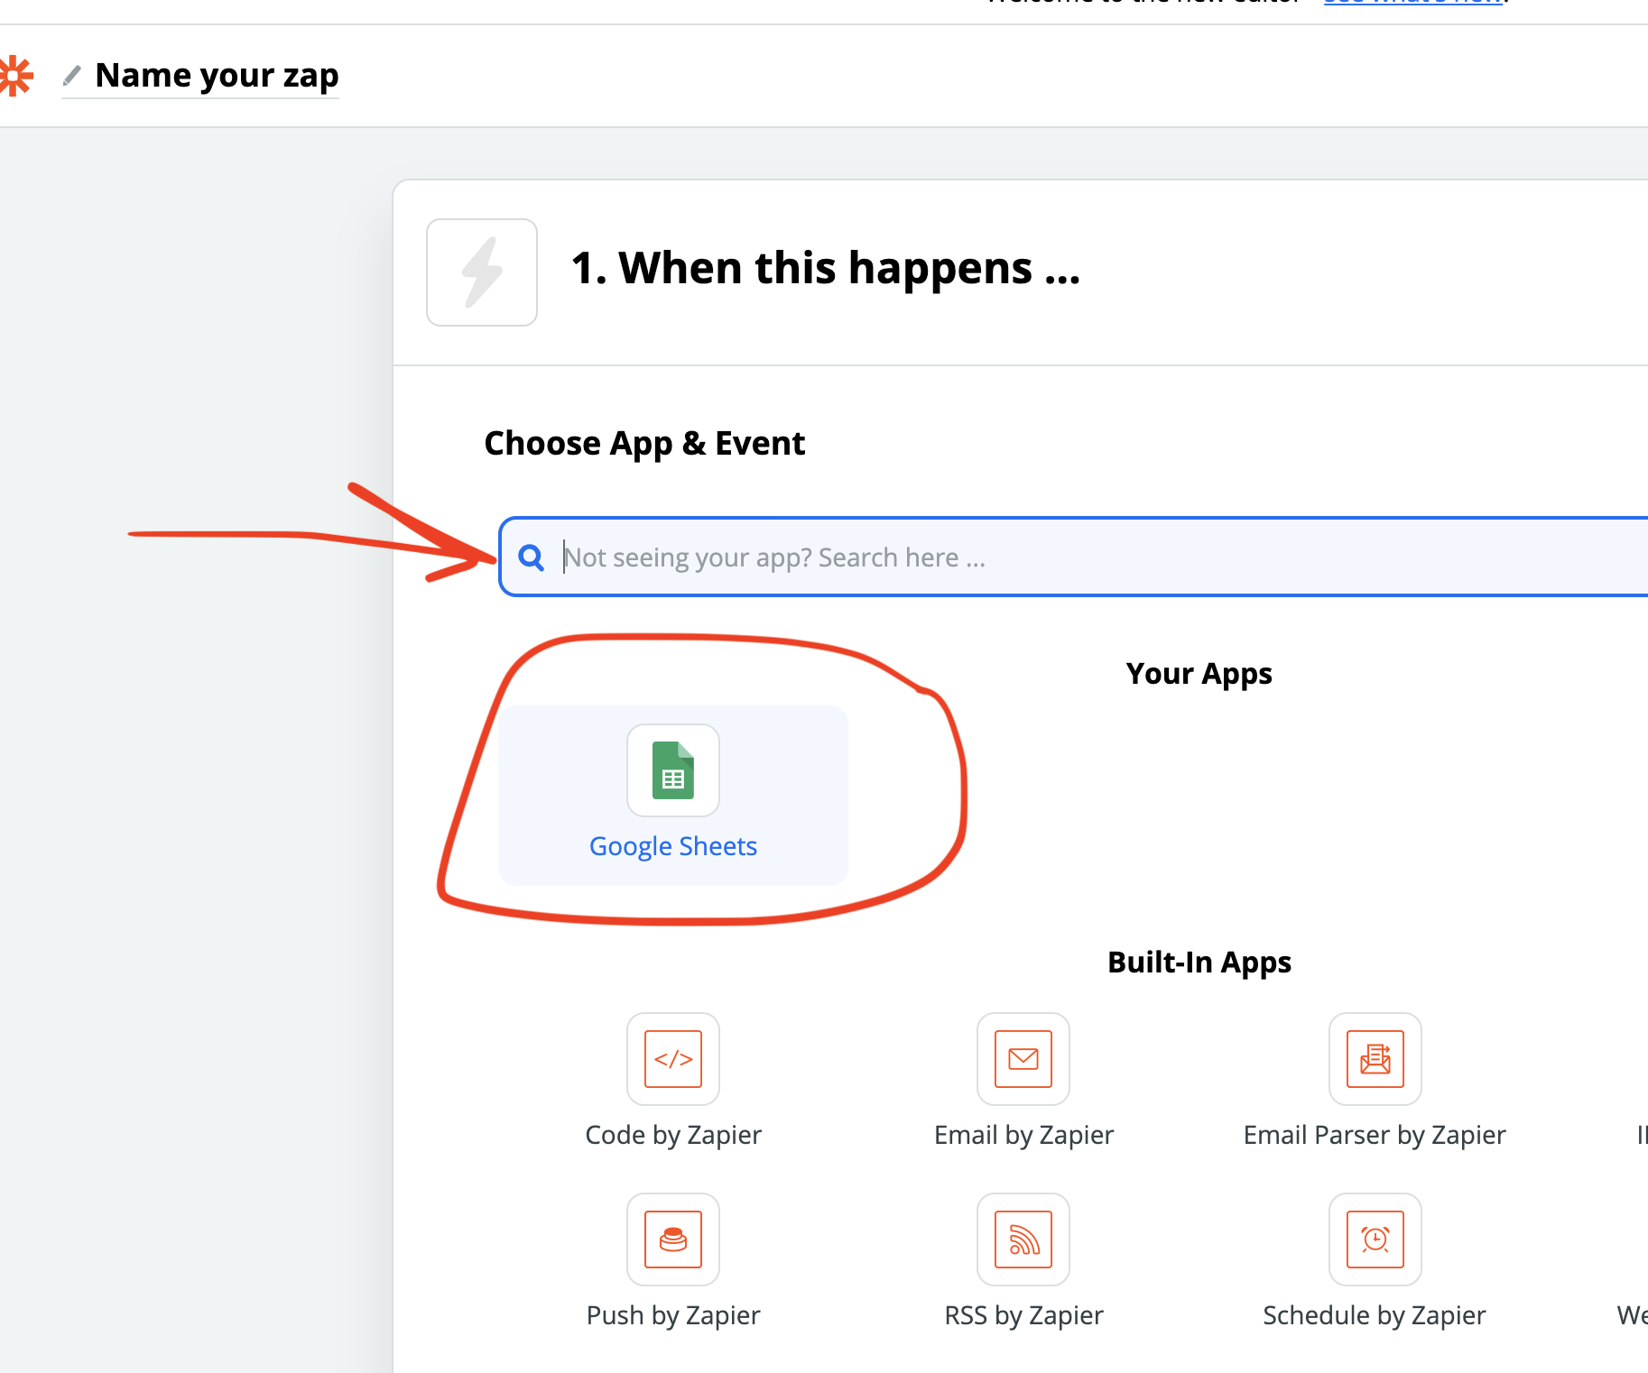This screenshot has height=1373, width=1648.
Task: Select the Email Parser by Zapier icon
Action: (x=1375, y=1059)
